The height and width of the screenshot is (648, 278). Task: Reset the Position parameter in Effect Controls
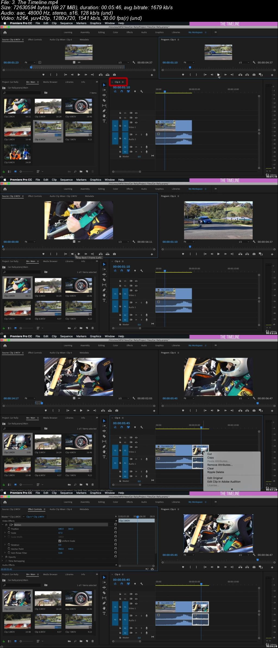coord(115,528)
